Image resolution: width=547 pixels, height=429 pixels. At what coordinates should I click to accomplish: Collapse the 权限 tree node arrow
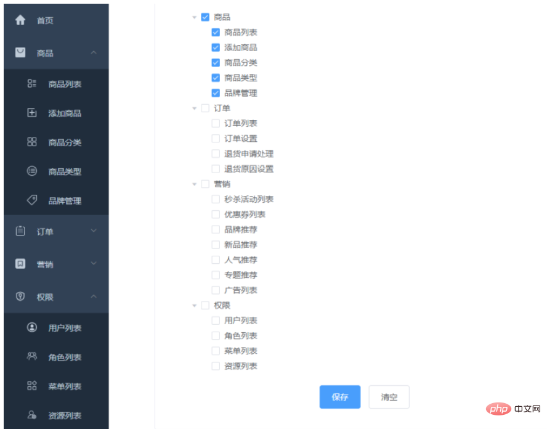point(194,306)
